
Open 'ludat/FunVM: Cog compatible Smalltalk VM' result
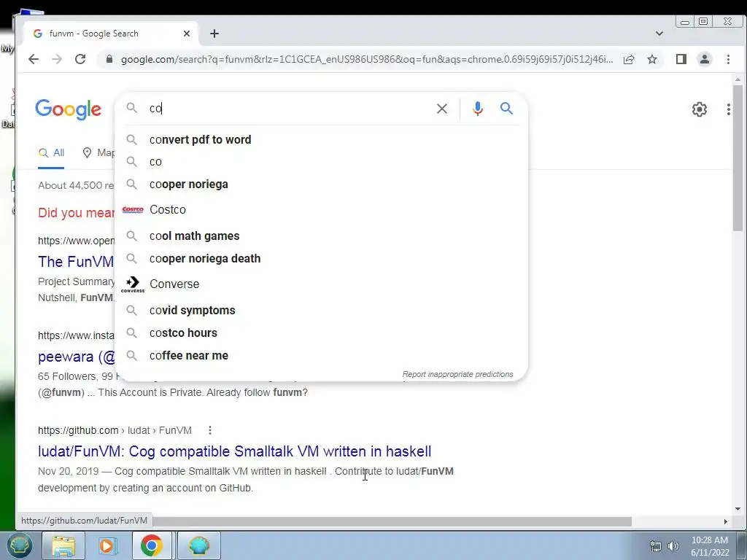234,451
